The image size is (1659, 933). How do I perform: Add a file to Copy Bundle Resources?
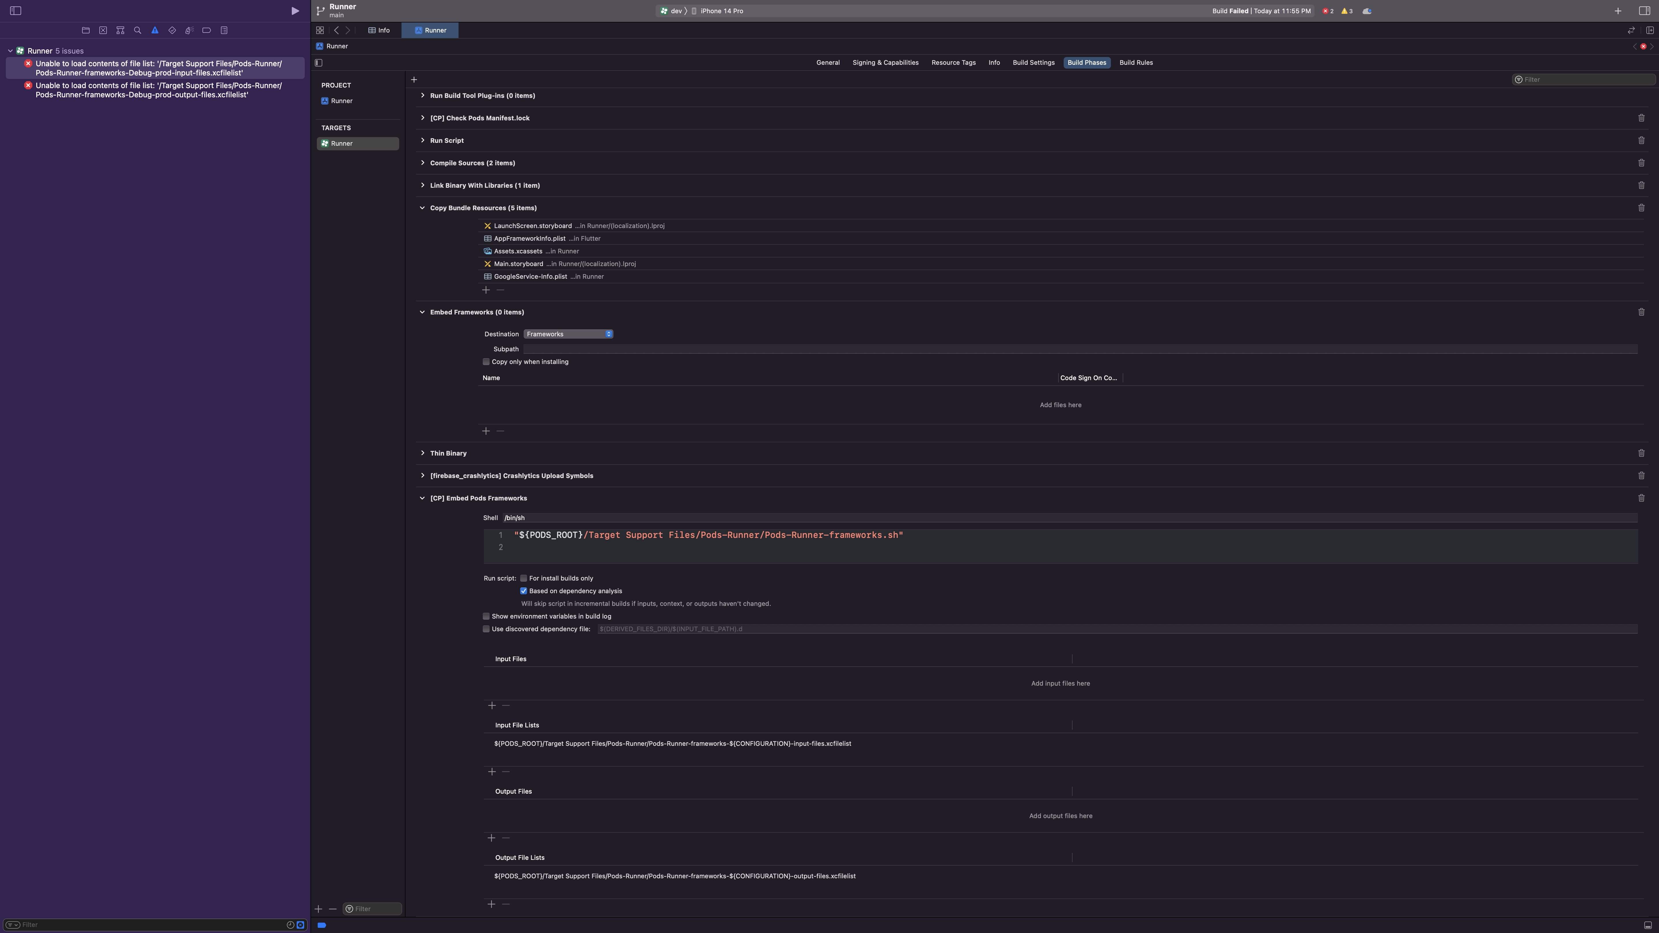pos(486,290)
